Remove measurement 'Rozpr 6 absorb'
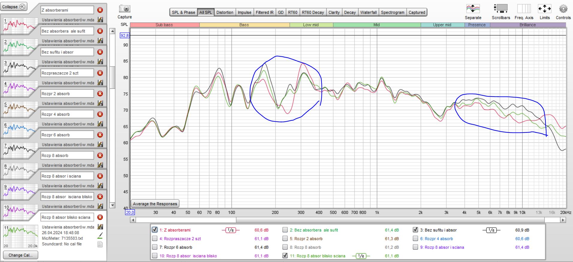573x262 pixels. pyautogui.click(x=100, y=135)
